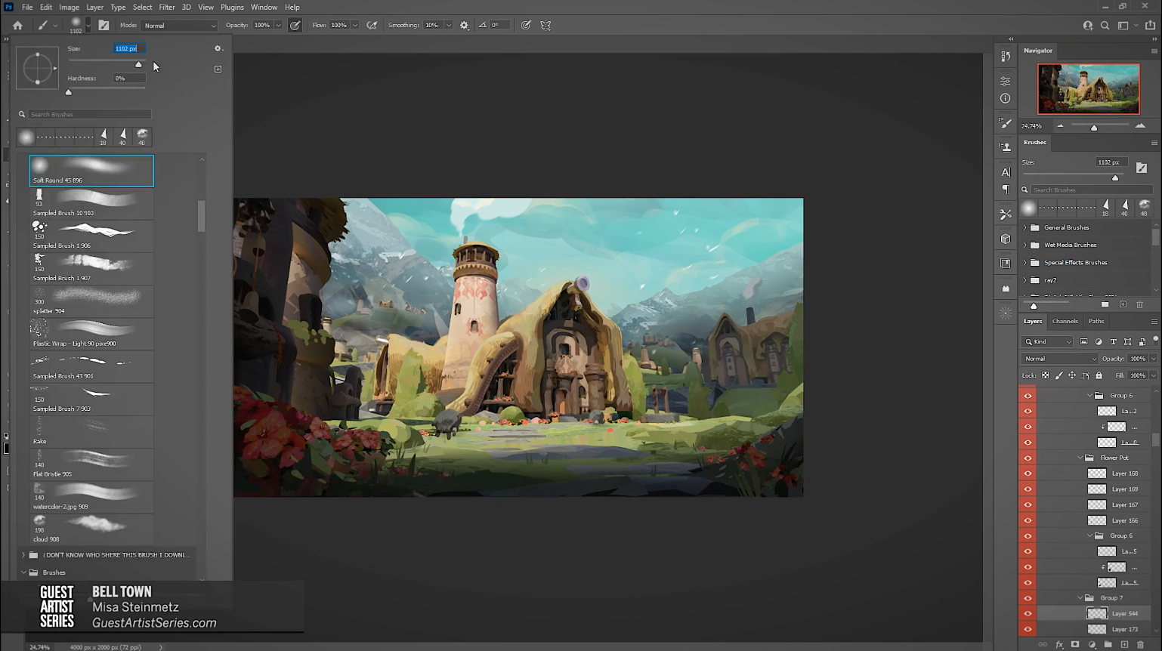The width and height of the screenshot is (1162, 651).
Task: Open smoothing options gear icon
Action: [465, 25]
